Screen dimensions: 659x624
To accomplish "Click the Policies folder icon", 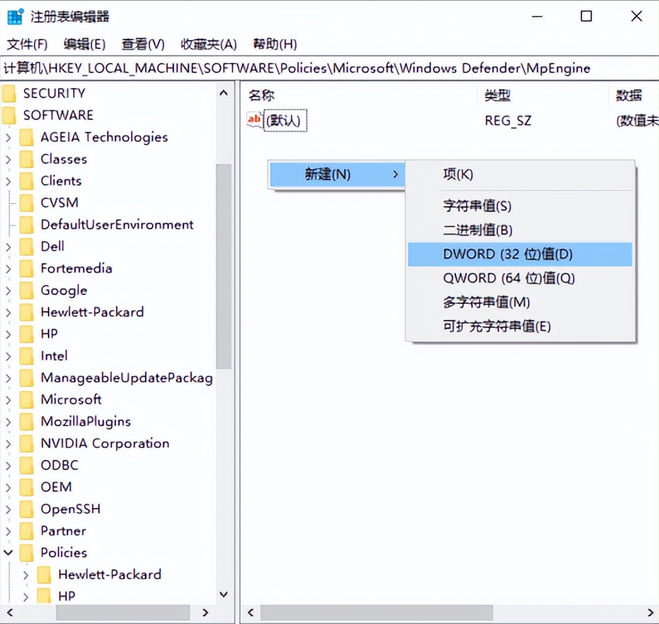I will coord(26,553).
